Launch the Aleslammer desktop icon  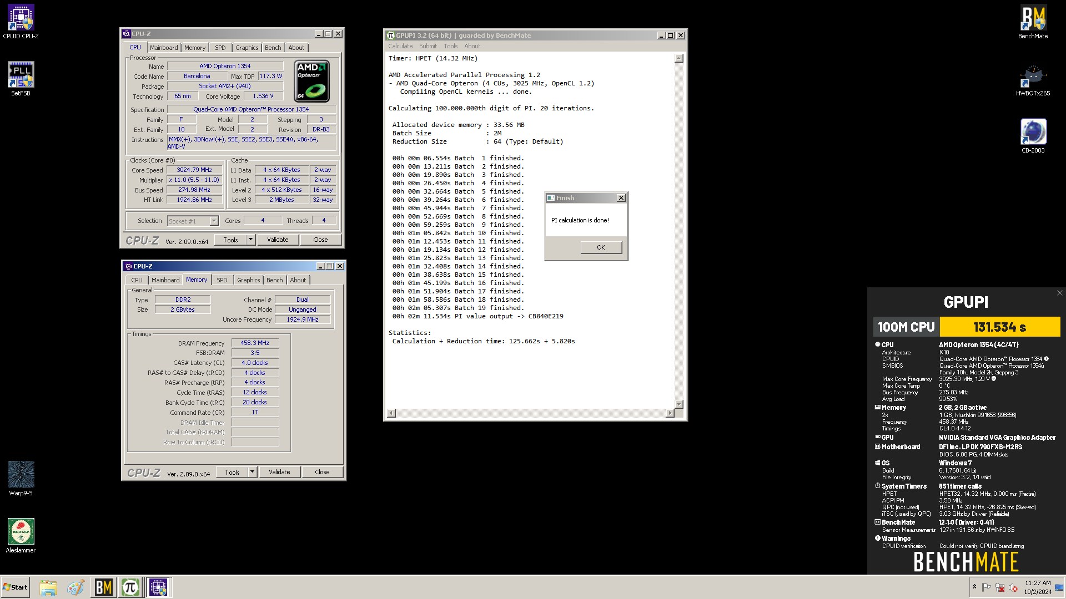[x=21, y=536]
